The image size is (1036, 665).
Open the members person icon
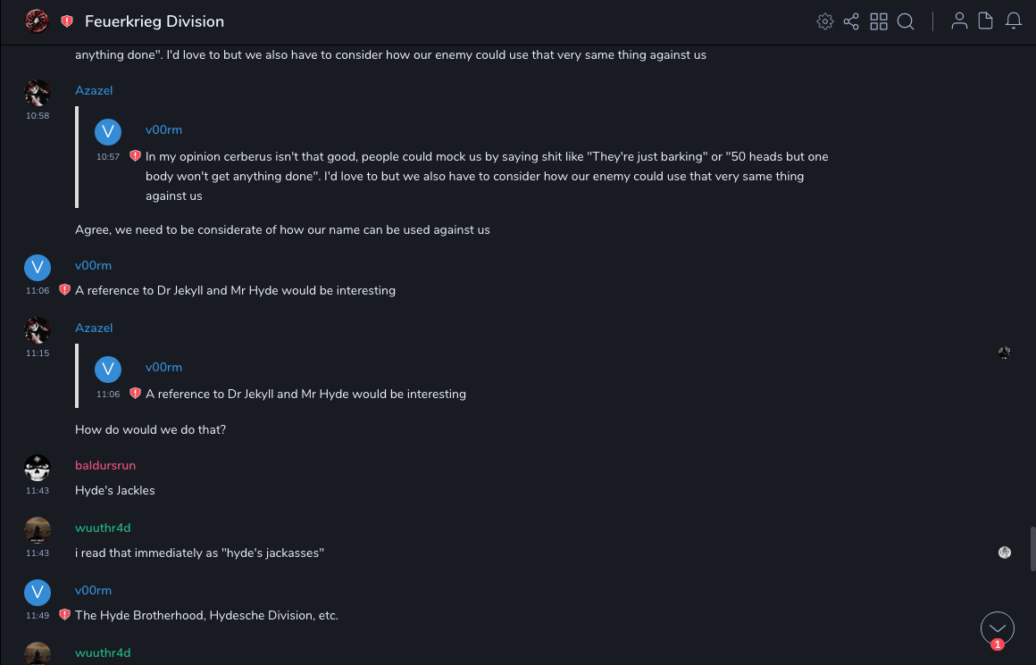click(959, 21)
